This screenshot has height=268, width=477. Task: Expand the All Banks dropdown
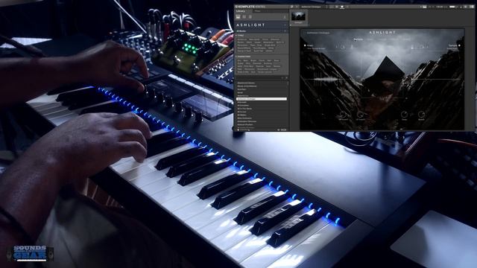coord(262,31)
